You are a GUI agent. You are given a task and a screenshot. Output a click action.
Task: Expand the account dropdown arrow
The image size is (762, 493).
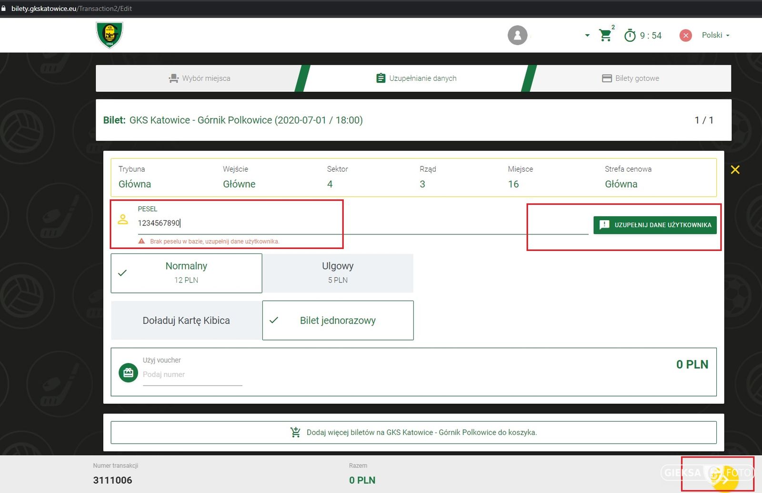tap(587, 35)
